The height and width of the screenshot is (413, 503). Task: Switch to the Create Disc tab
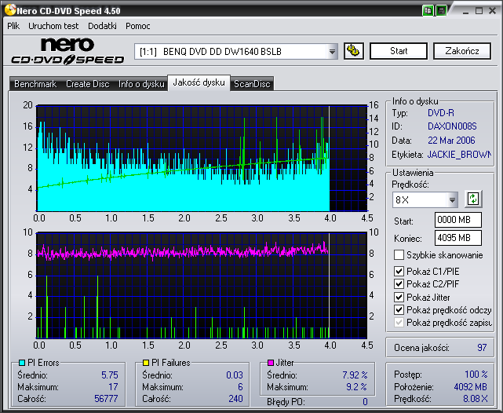click(88, 84)
